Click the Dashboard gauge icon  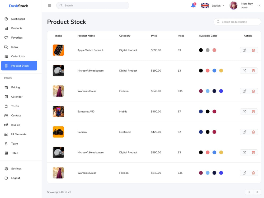[6, 19]
